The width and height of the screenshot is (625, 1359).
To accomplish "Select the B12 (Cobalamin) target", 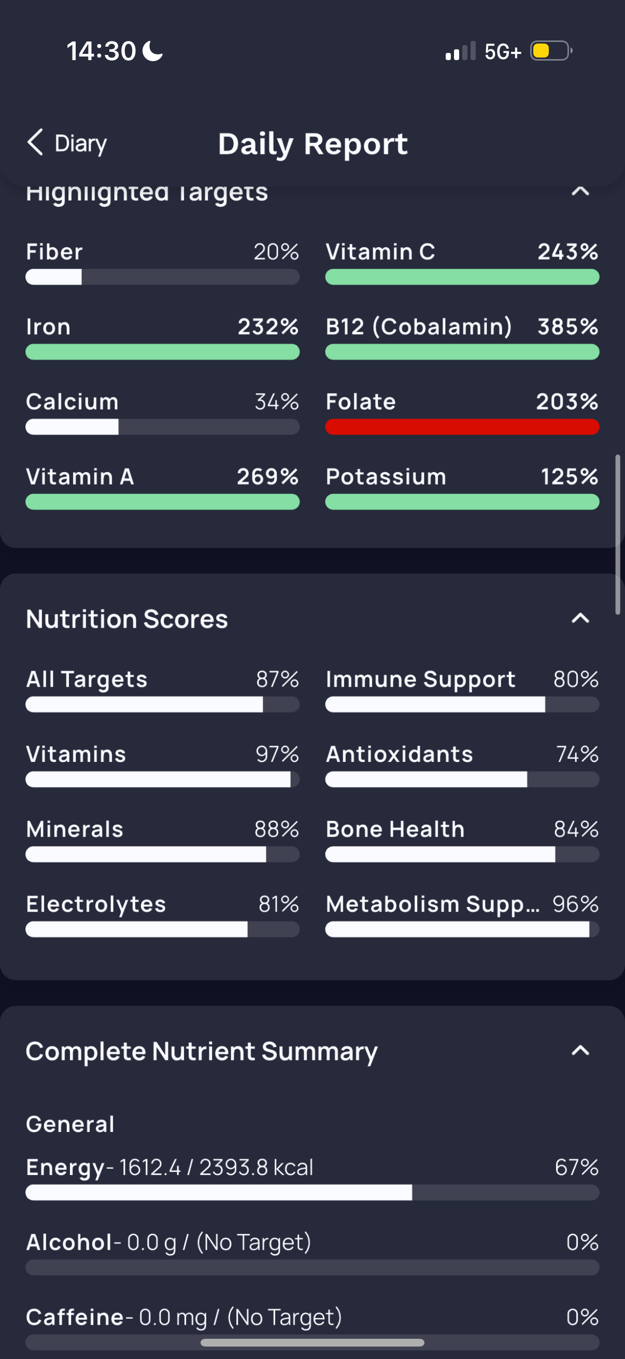I will (x=462, y=337).
